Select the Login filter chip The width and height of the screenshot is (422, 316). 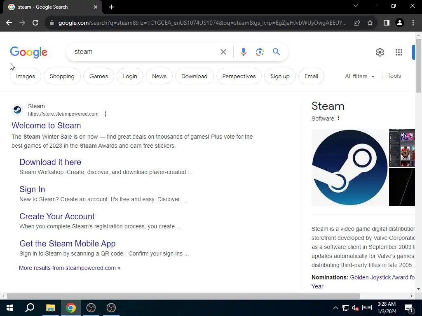tap(130, 76)
